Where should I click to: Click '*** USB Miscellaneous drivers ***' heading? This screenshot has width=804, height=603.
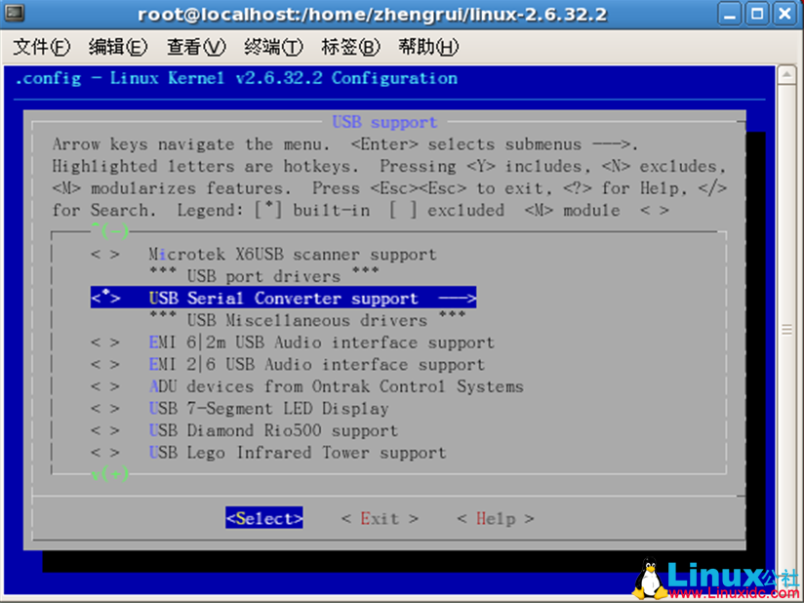tap(307, 320)
